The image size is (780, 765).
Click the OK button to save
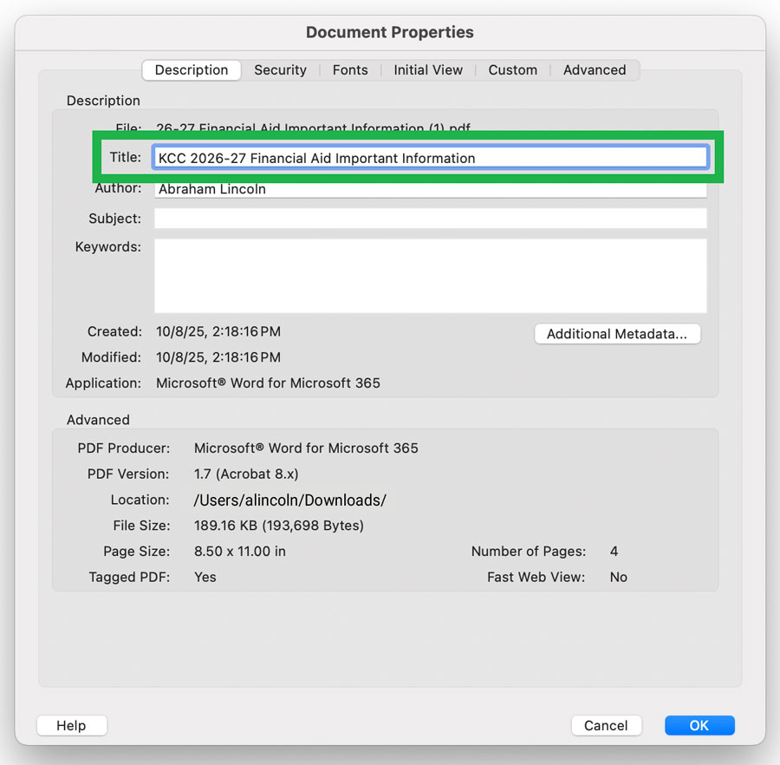pos(699,725)
